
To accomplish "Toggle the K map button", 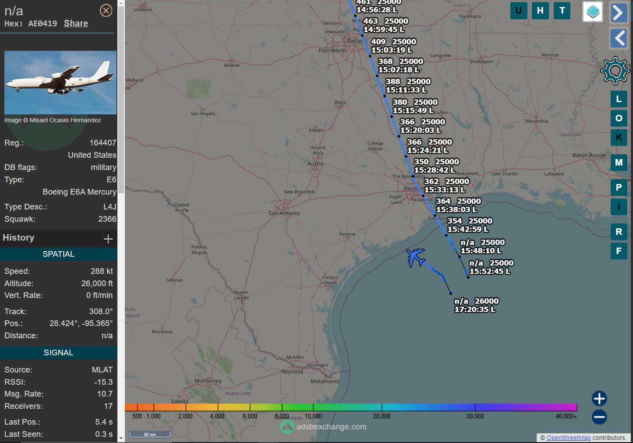I will (619, 138).
